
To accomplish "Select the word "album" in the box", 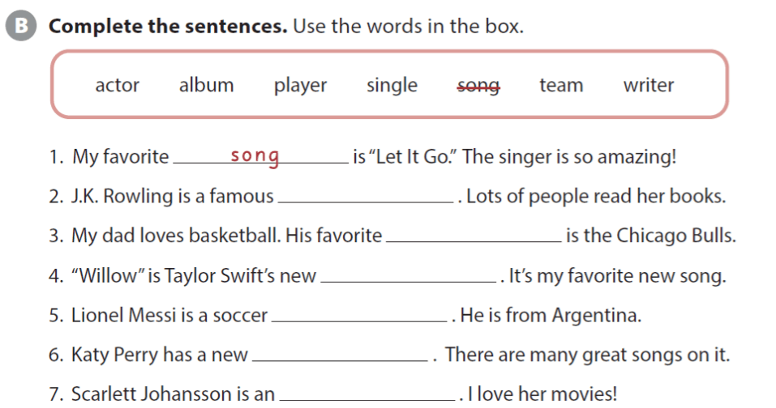I will point(206,85).
